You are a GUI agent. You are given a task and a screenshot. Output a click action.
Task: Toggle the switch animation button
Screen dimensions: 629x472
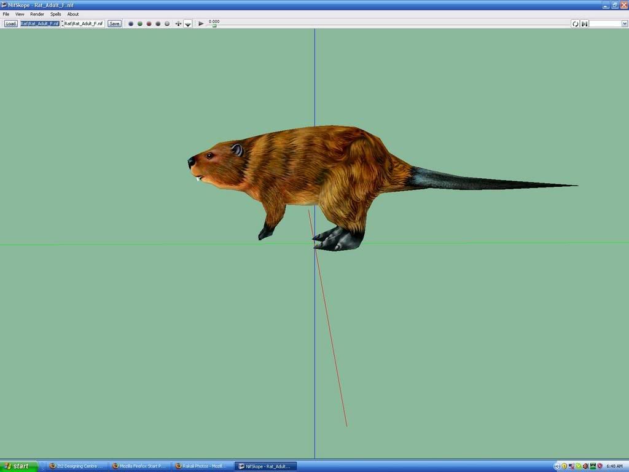(585, 24)
